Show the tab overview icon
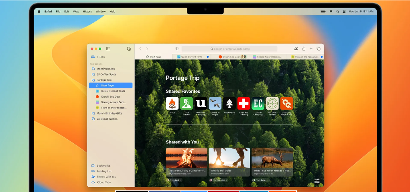This screenshot has height=192, width=410. (x=319, y=49)
